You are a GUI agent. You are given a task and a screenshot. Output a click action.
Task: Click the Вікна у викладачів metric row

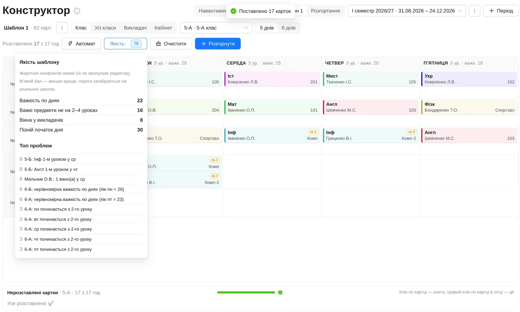tap(81, 120)
